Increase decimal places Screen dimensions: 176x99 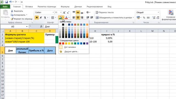tap(154, 18)
